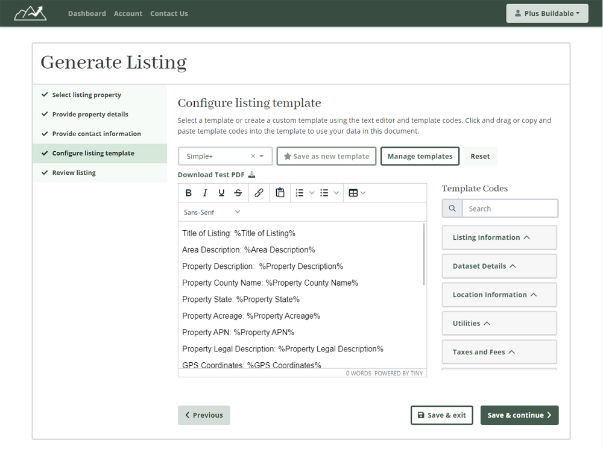Click the Previous button
The image size is (603, 452).
204,415
